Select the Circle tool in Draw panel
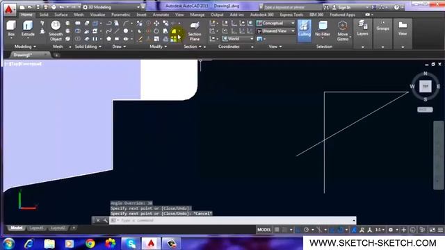The height and width of the screenshot is (250, 445). (x=125, y=31)
